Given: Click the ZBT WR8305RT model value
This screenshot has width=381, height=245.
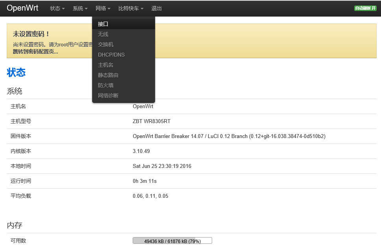Looking at the screenshot, I should (x=152, y=121).
